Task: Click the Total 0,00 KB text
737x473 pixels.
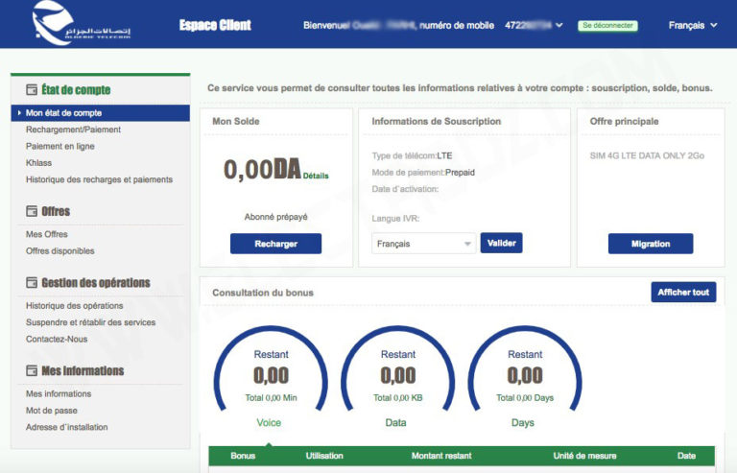Action: (397, 398)
